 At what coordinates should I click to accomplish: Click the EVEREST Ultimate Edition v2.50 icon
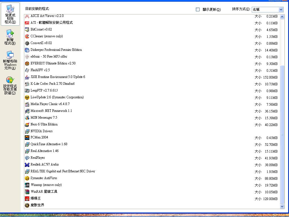(x=27, y=64)
